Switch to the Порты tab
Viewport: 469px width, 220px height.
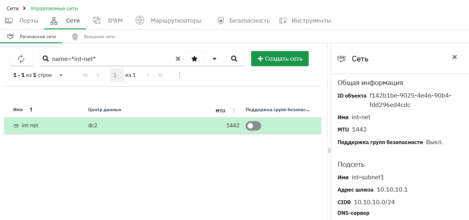coord(21,21)
